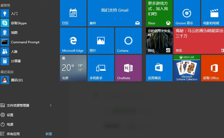
Task: Open the 财经 finance tile
Action: [159, 41]
